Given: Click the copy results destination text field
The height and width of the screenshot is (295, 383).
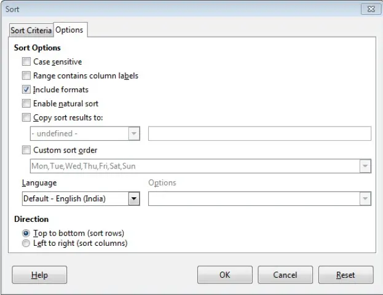Looking at the screenshot, I should pos(259,133).
